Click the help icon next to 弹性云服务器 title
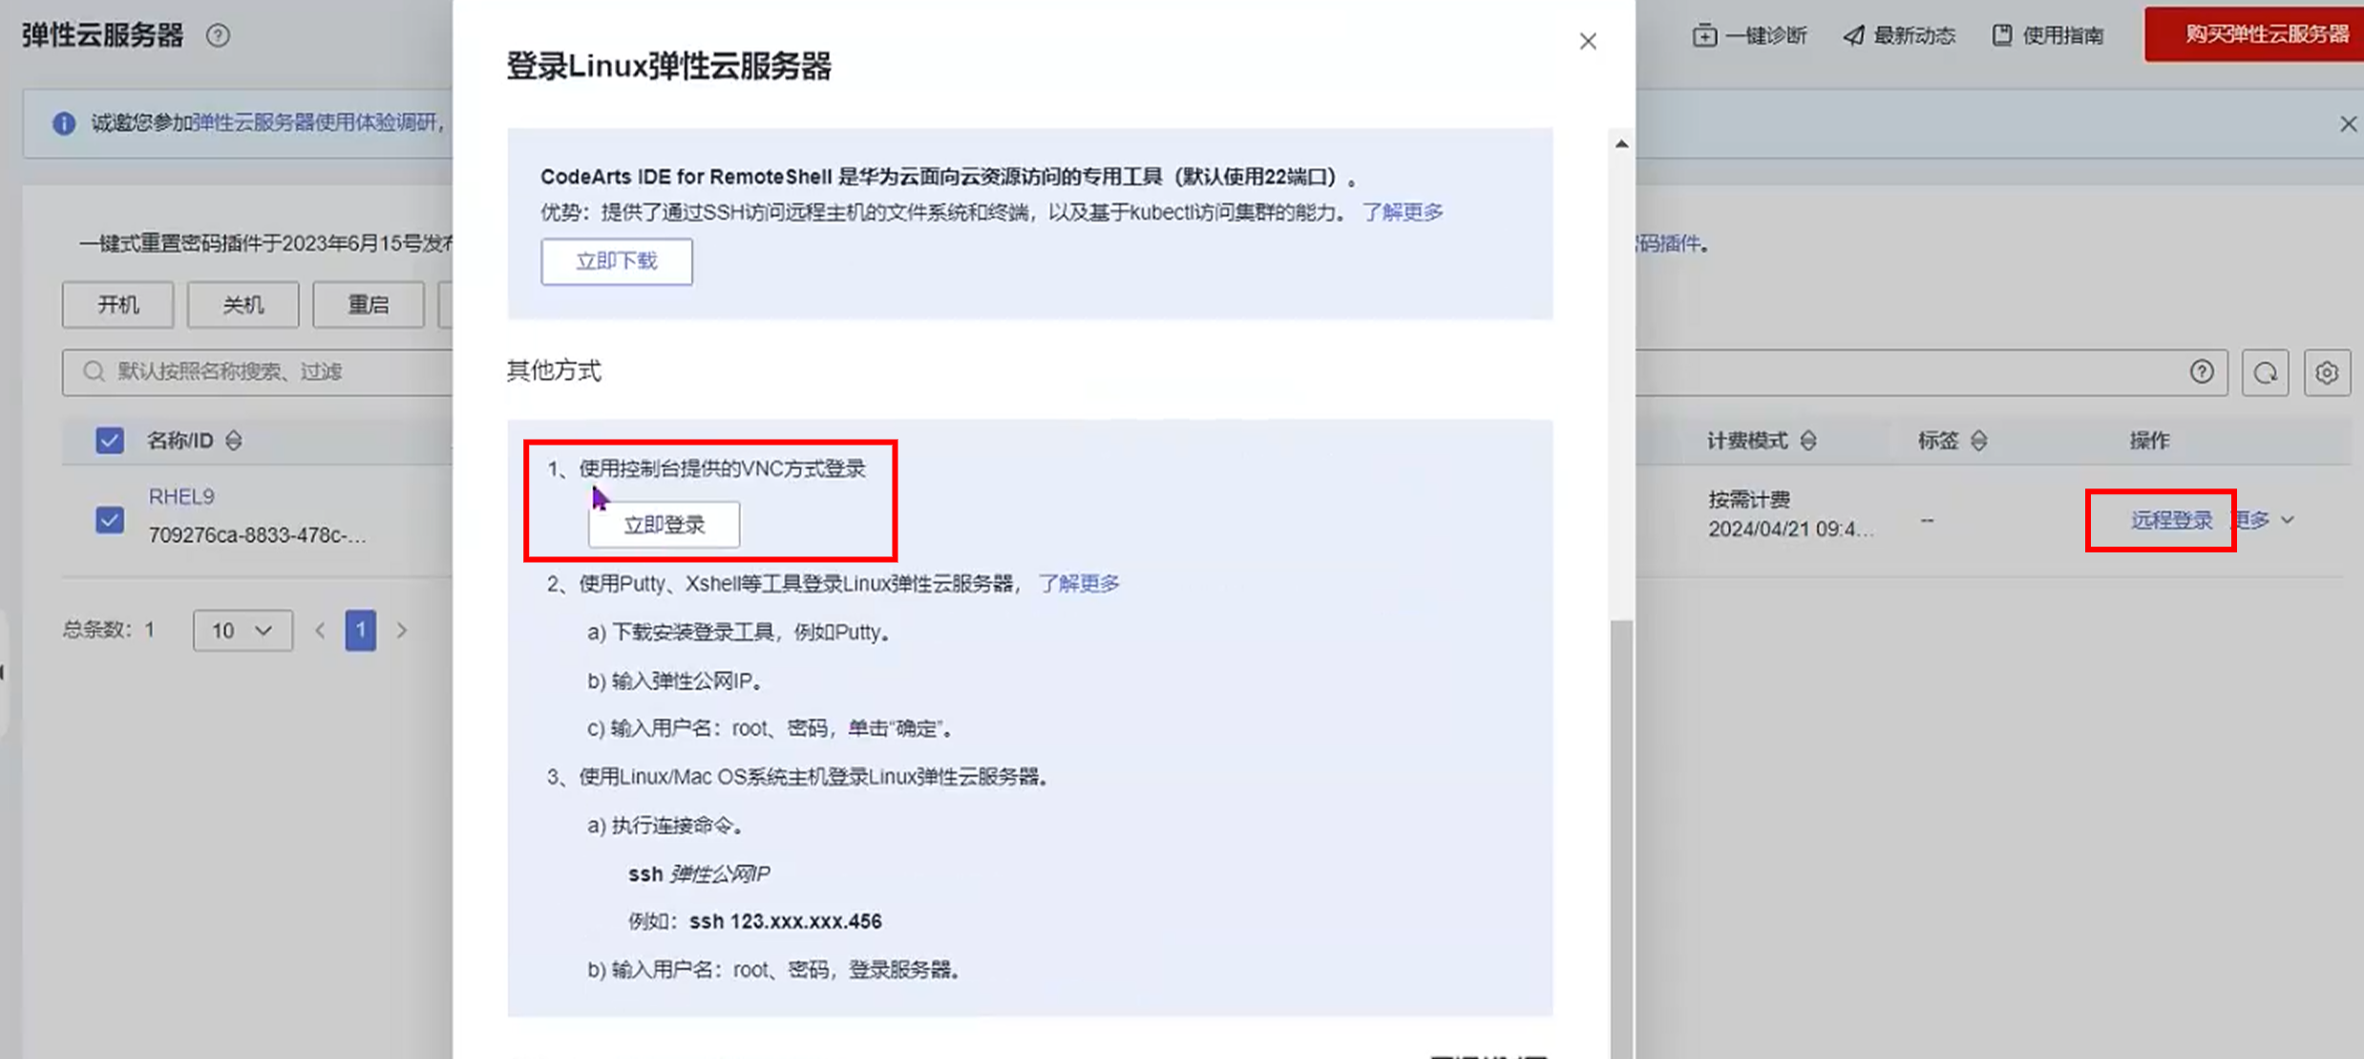2364x1059 pixels. click(x=218, y=35)
